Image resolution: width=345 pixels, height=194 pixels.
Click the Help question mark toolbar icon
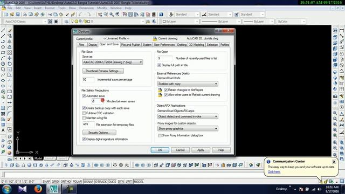tap(161, 15)
